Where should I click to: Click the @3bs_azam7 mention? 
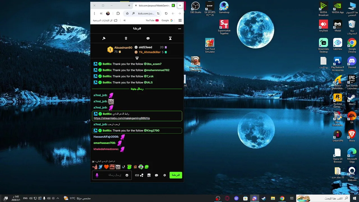click(x=153, y=64)
